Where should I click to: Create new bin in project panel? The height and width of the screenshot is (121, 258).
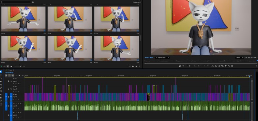click(x=133, y=66)
